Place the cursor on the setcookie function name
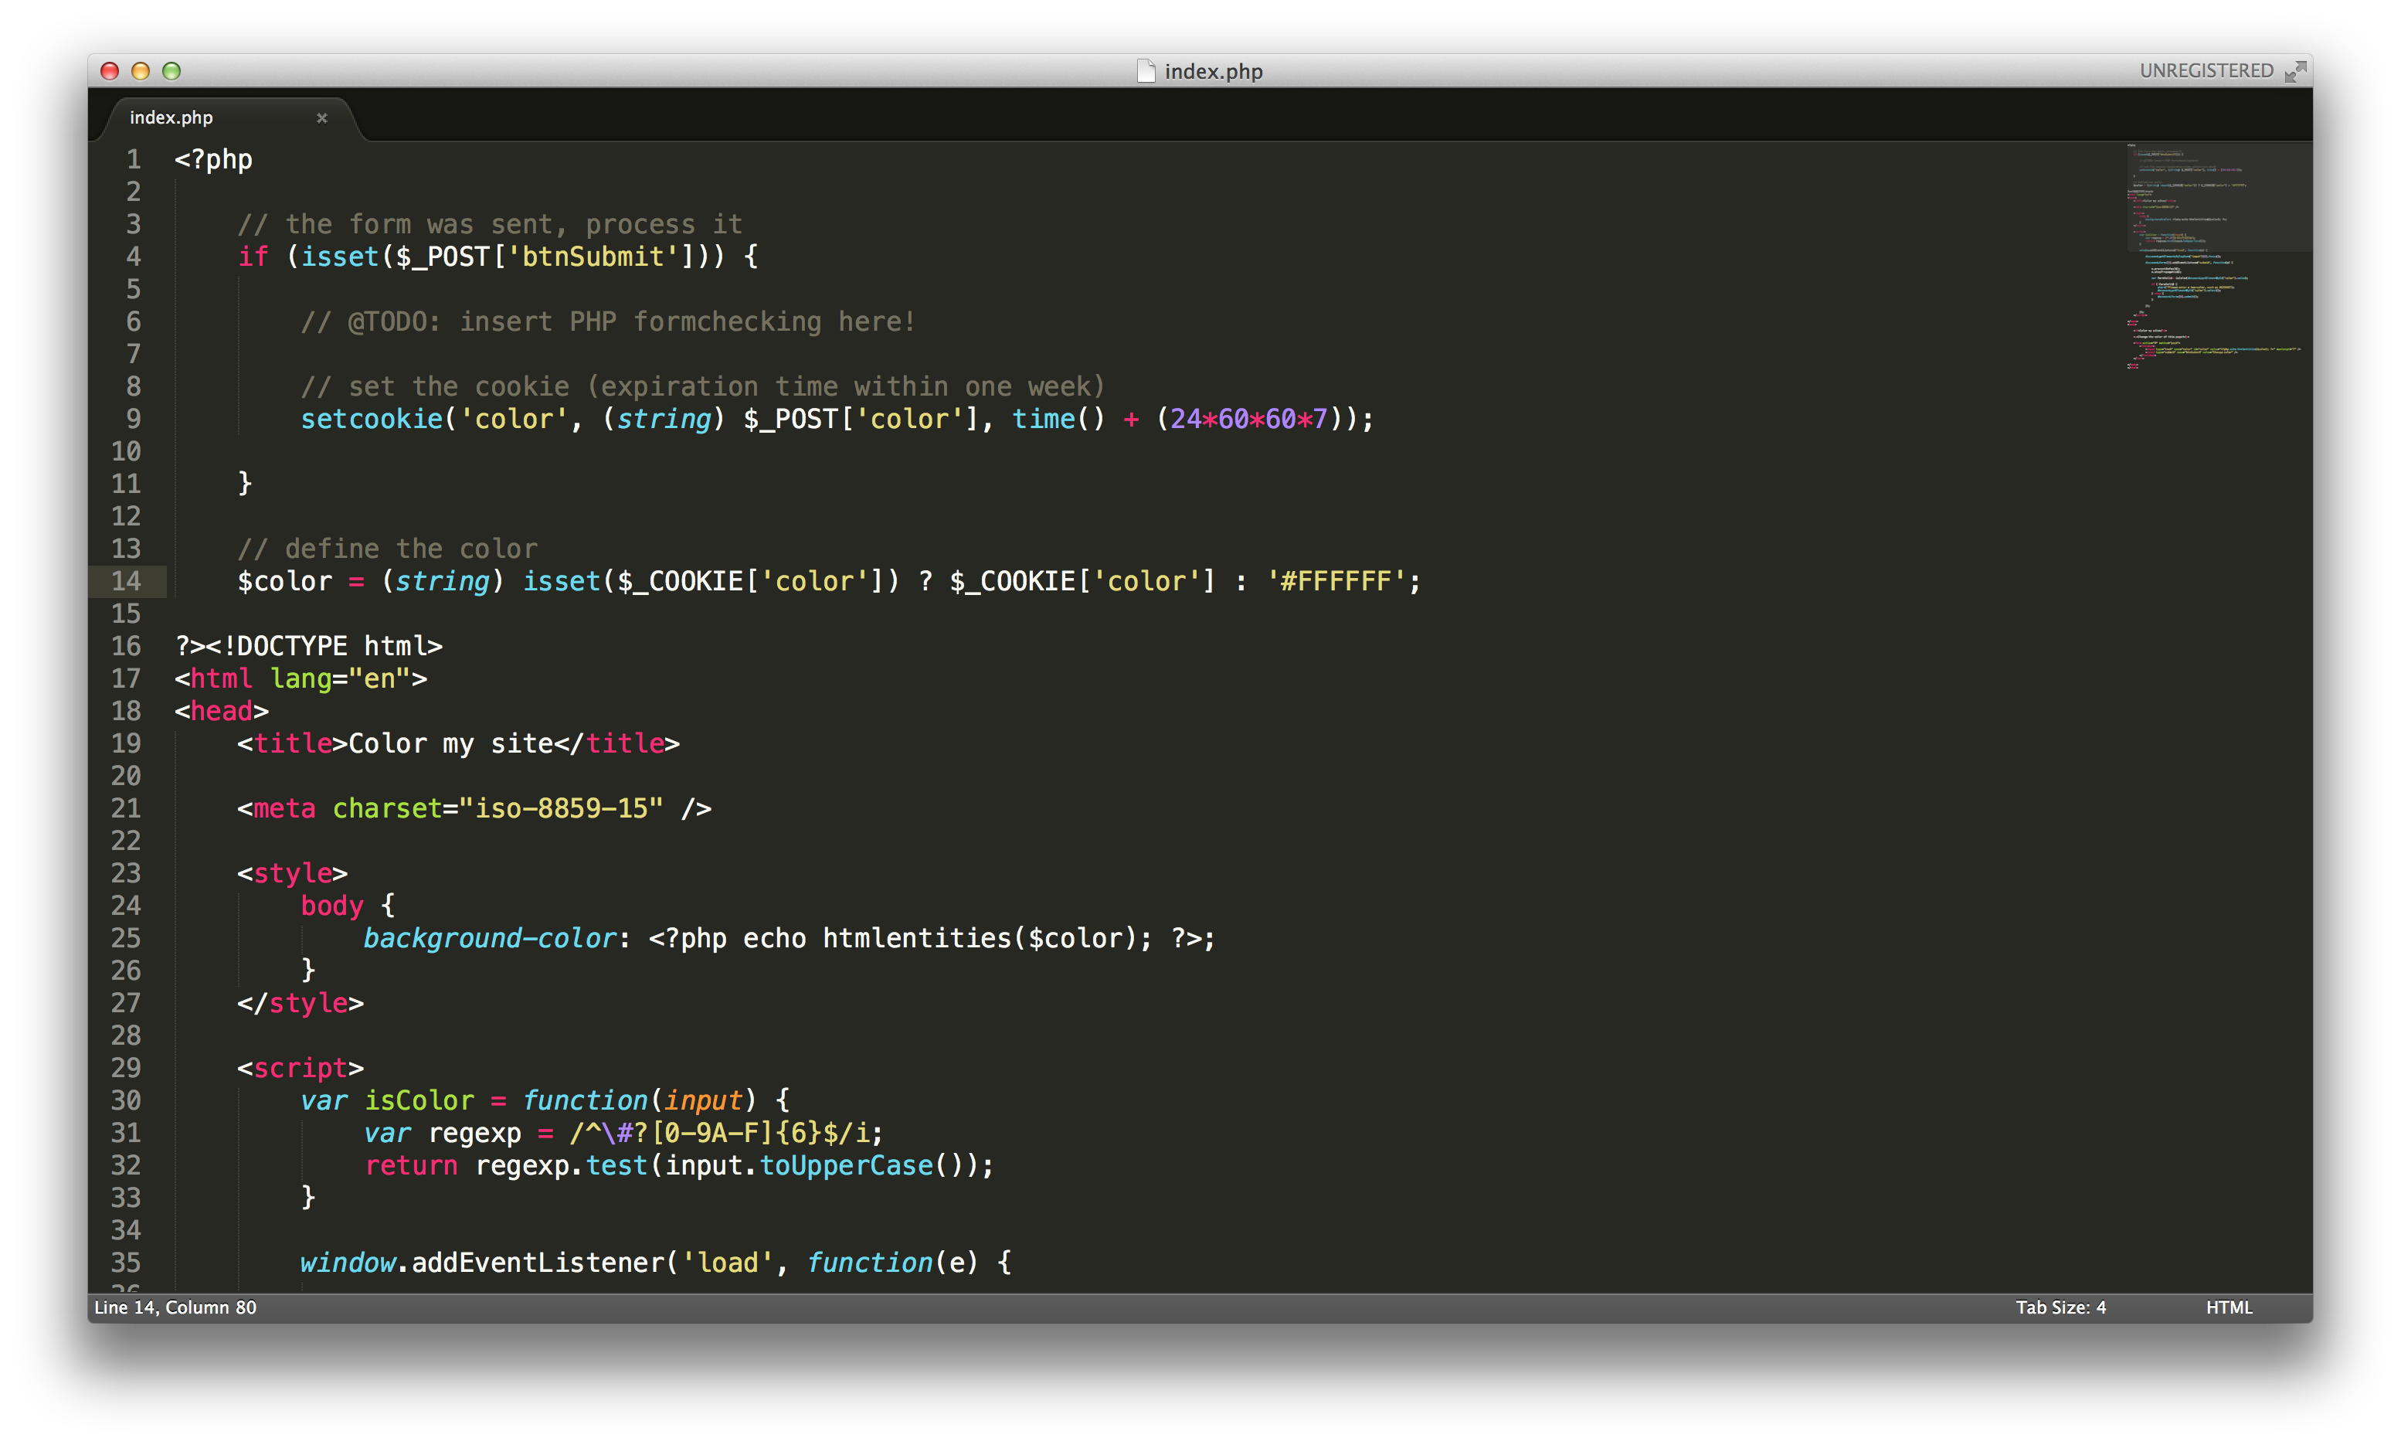The width and height of the screenshot is (2401, 1445). click(x=372, y=419)
